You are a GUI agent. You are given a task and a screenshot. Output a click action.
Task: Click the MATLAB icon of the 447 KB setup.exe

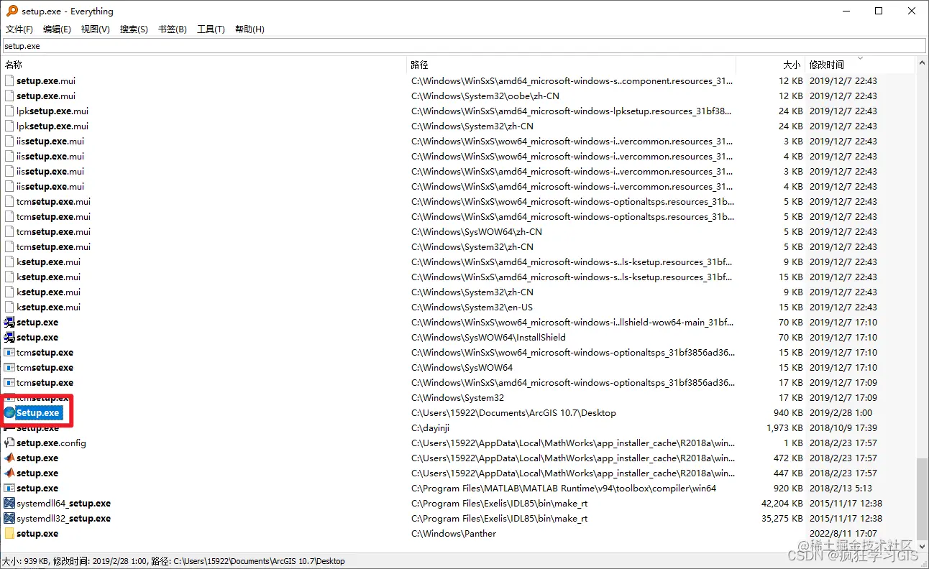point(9,473)
